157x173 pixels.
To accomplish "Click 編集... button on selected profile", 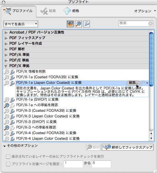I will pos(134,83).
